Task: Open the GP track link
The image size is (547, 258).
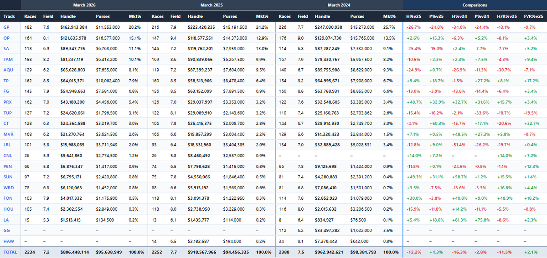Action: (6, 27)
